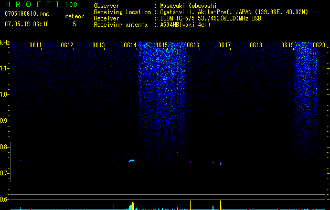Image resolution: width=330 pixels, height=210 pixels.
Task: Click the 1.0 kHz frequency axis label
Action: 4,94
